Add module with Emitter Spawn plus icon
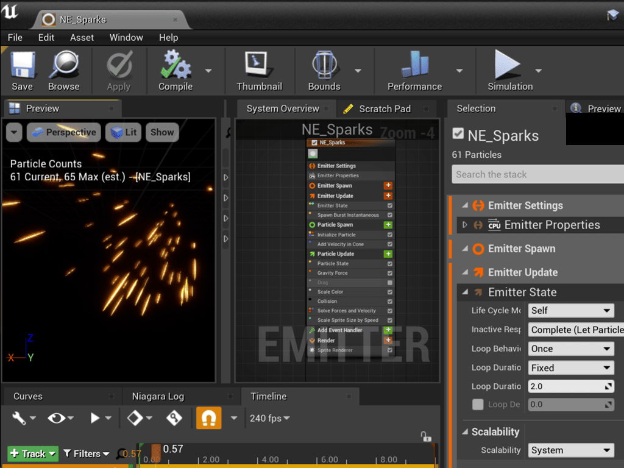 pos(388,185)
